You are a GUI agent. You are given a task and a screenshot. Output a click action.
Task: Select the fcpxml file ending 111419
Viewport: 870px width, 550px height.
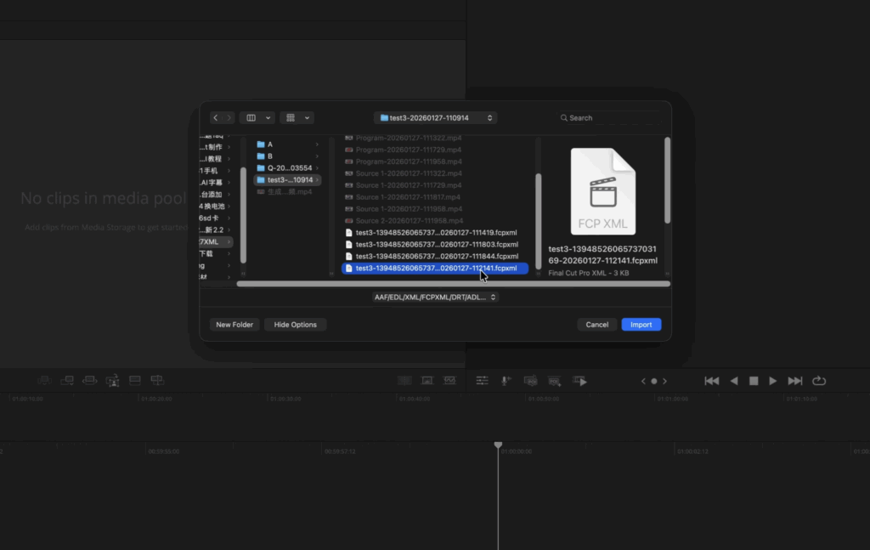(436, 232)
